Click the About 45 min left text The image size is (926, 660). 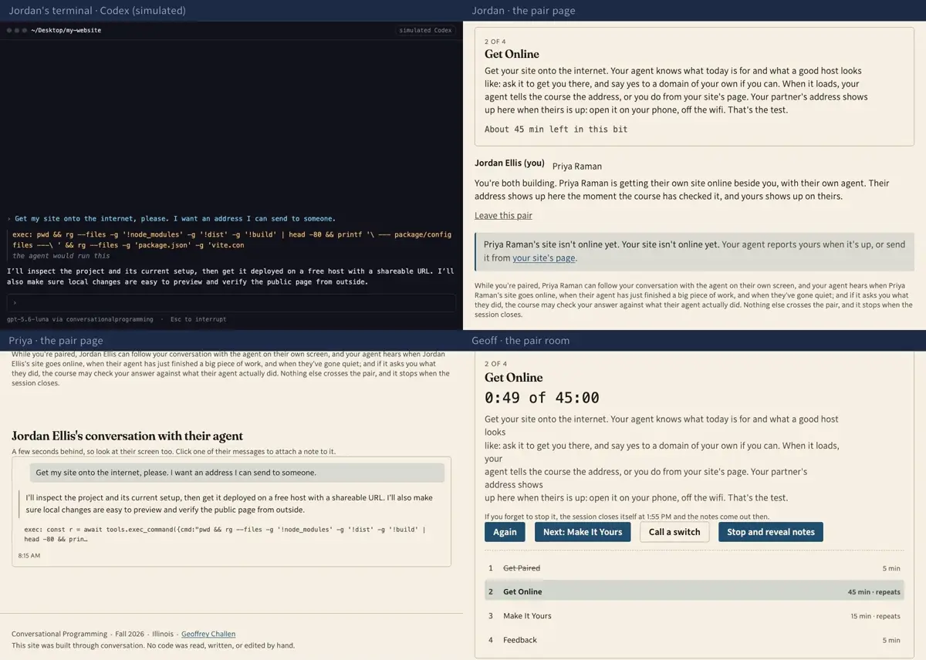[x=556, y=129]
